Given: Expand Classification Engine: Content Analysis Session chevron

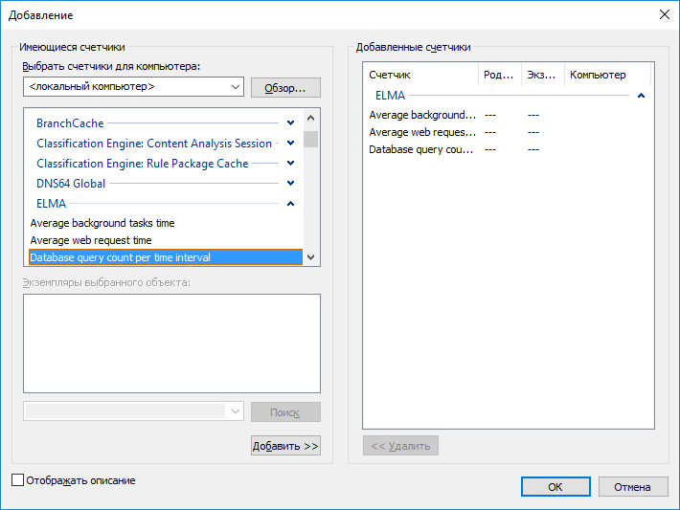Looking at the screenshot, I should click(290, 144).
